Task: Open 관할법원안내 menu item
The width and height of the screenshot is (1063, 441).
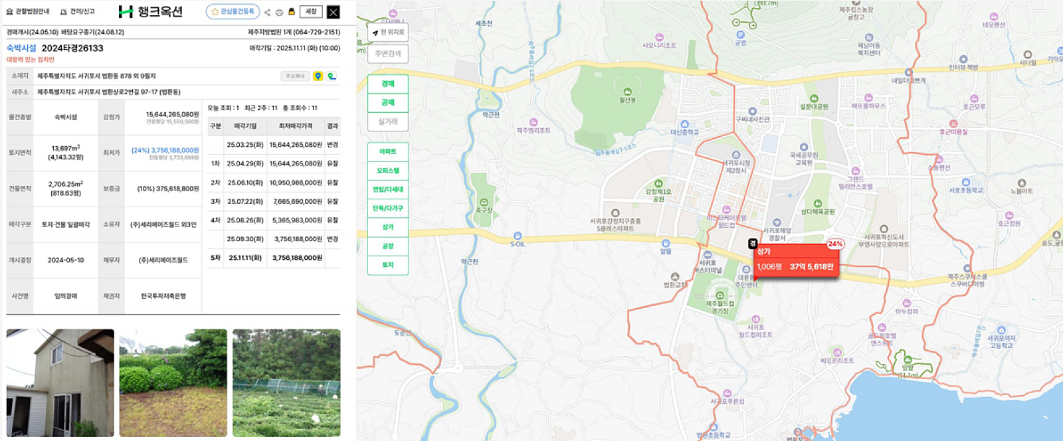Action: [x=28, y=11]
